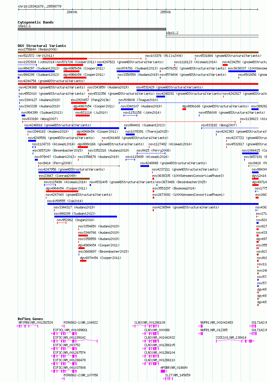Open dgv4965n54 (Cooper2011) variant

click(84, 68)
